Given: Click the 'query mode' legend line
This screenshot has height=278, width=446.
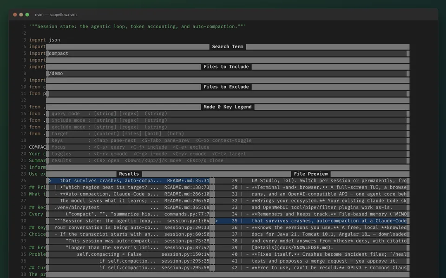Looking at the screenshot, I should click(x=228, y=114).
